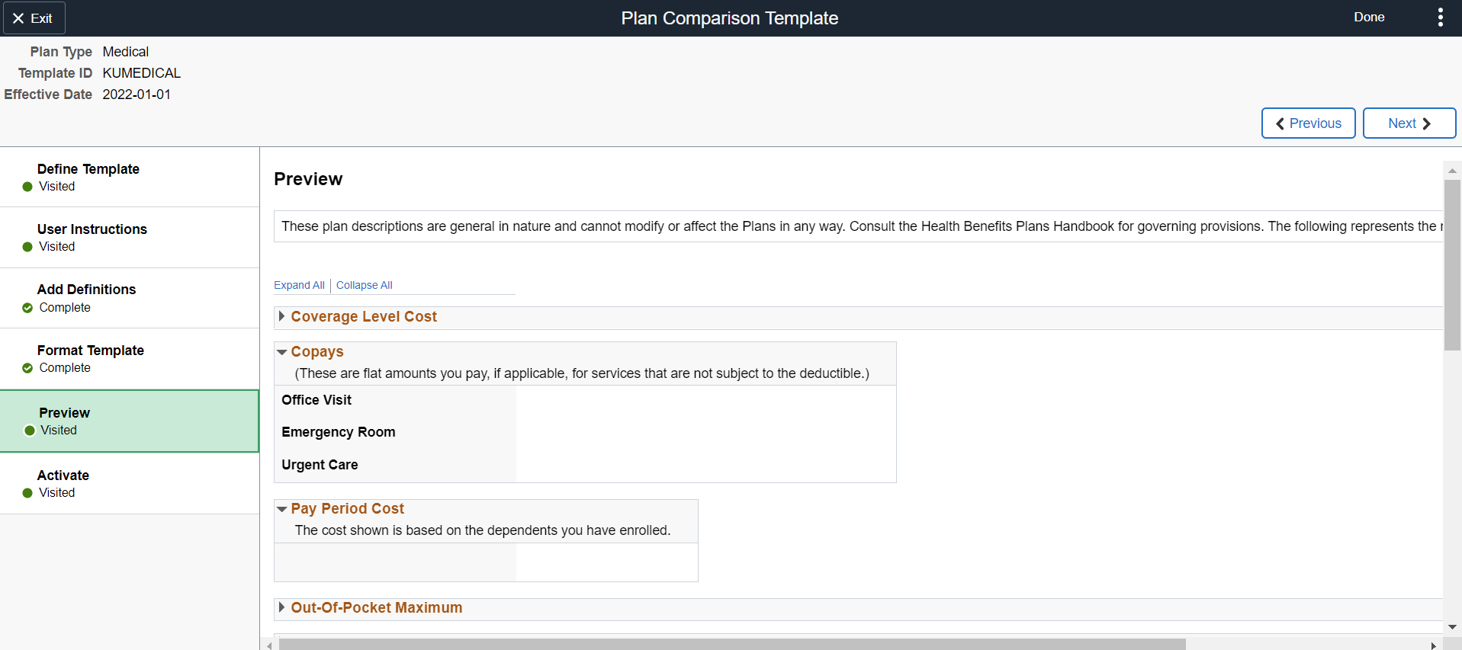Click green status dot under Define Template
This screenshot has height=650, width=1462.
(27, 187)
